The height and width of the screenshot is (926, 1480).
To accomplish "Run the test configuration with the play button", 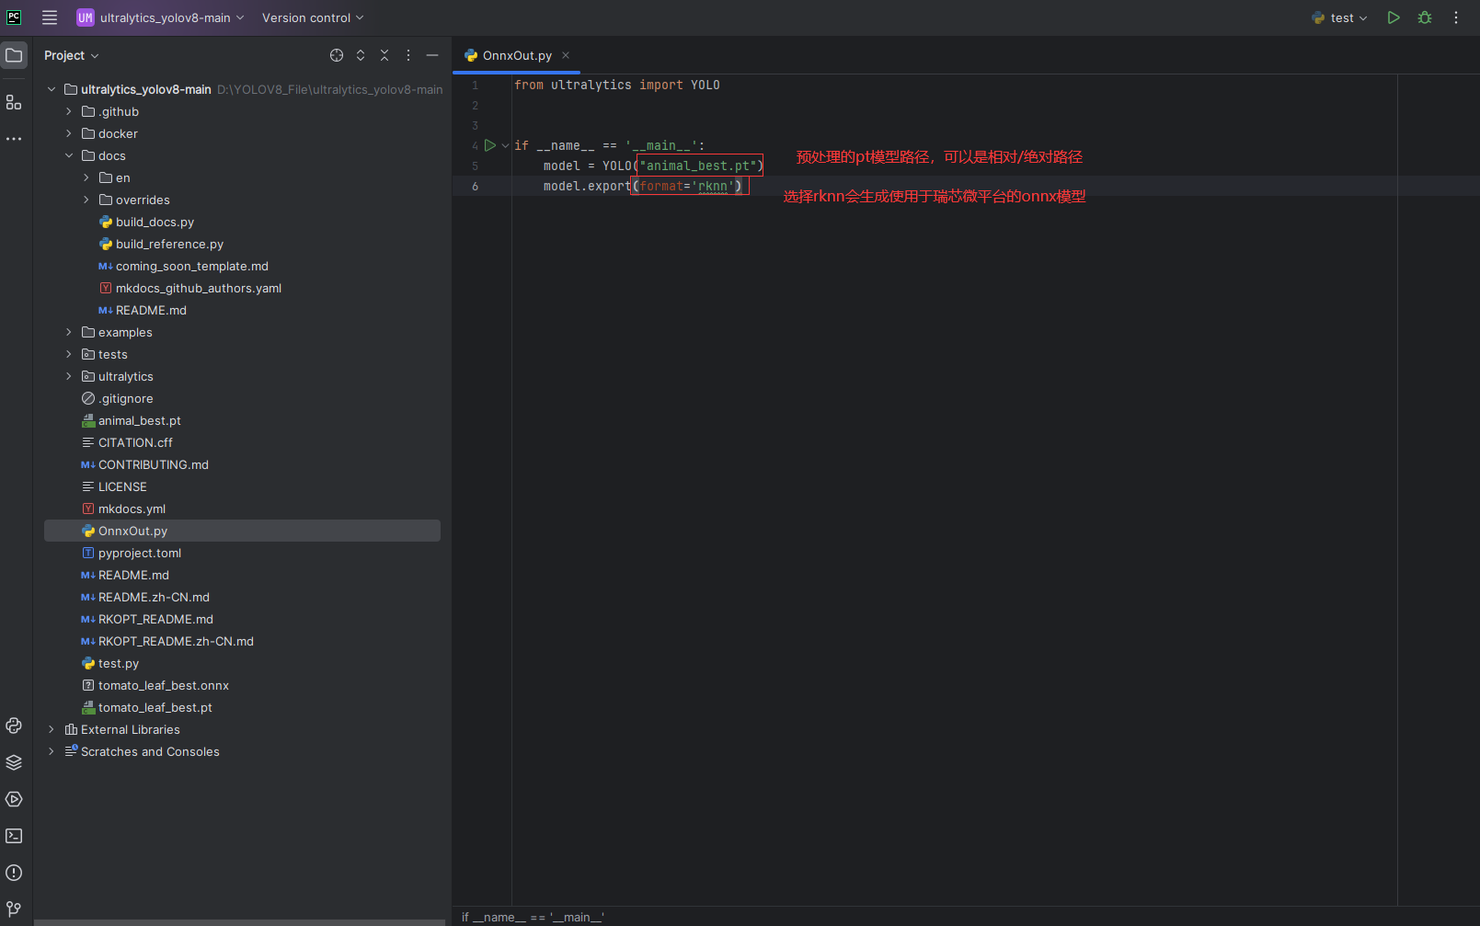I will [x=1394, y=17].
